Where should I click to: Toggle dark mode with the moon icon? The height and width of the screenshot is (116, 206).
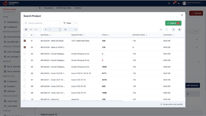pos(179,3)
